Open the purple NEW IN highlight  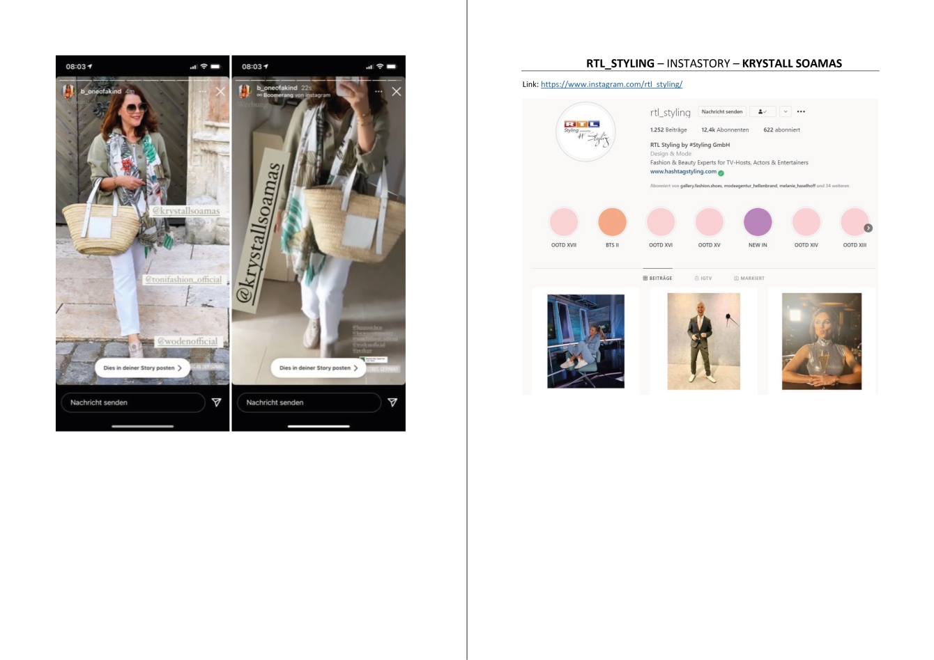758,223
